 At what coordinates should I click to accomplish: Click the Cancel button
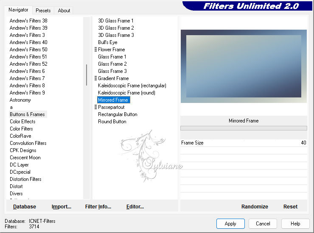[x=263, y=224]
